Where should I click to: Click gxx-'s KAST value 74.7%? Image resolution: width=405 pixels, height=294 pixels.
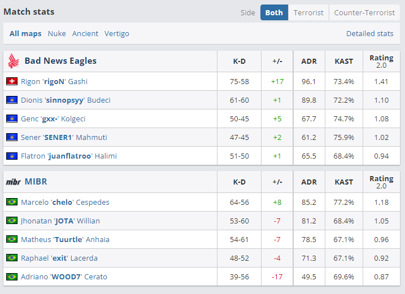coord(344,119)
